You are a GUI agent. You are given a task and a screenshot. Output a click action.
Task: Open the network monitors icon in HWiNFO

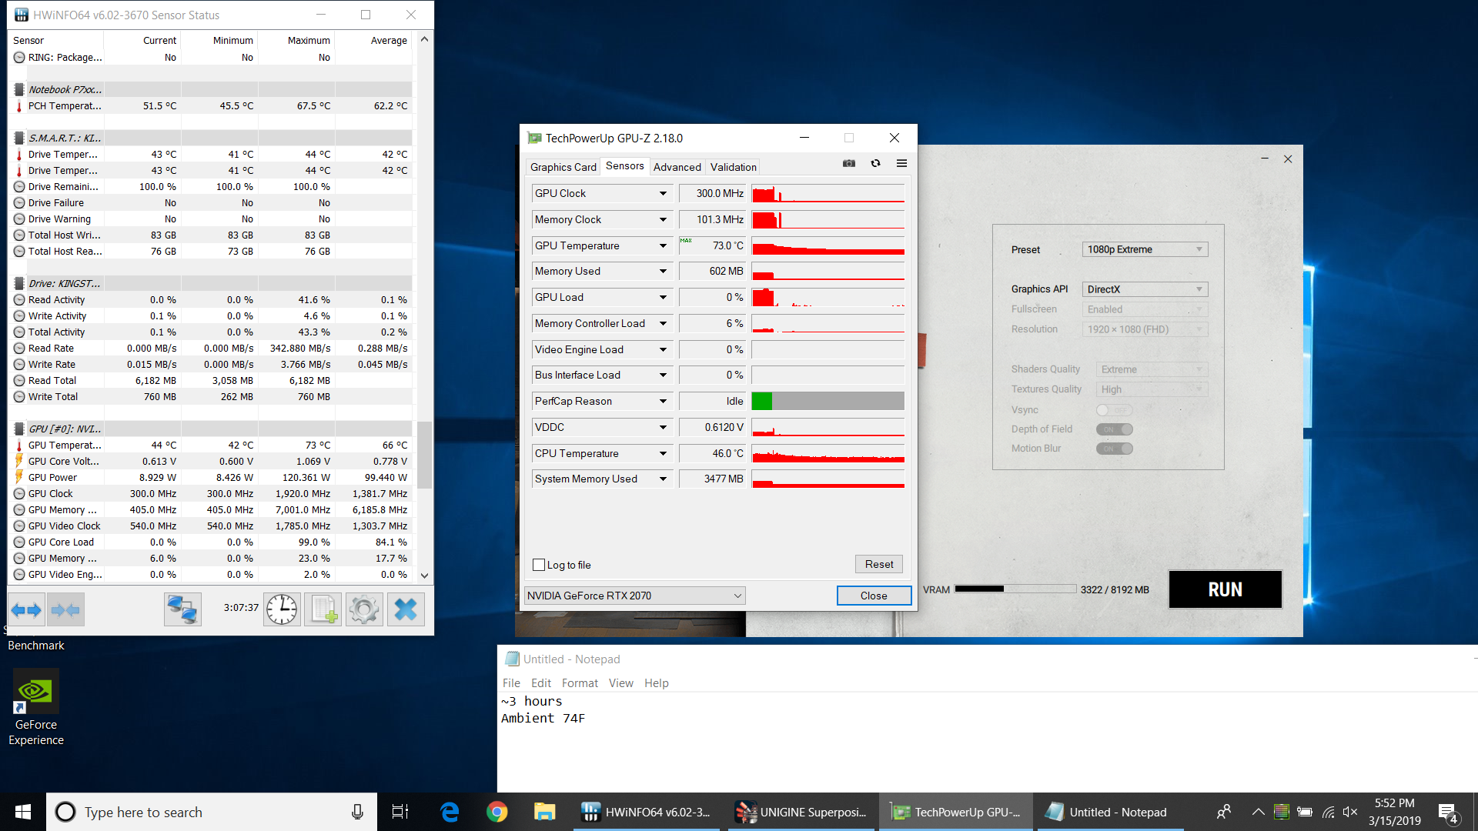[182, 610]
